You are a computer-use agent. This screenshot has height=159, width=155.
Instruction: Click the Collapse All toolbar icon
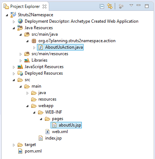click(102, 6)
